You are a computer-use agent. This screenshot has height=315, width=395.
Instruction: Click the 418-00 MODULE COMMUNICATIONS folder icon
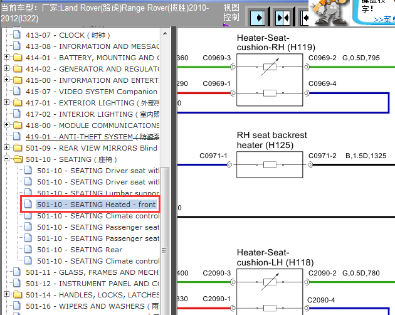18,125
